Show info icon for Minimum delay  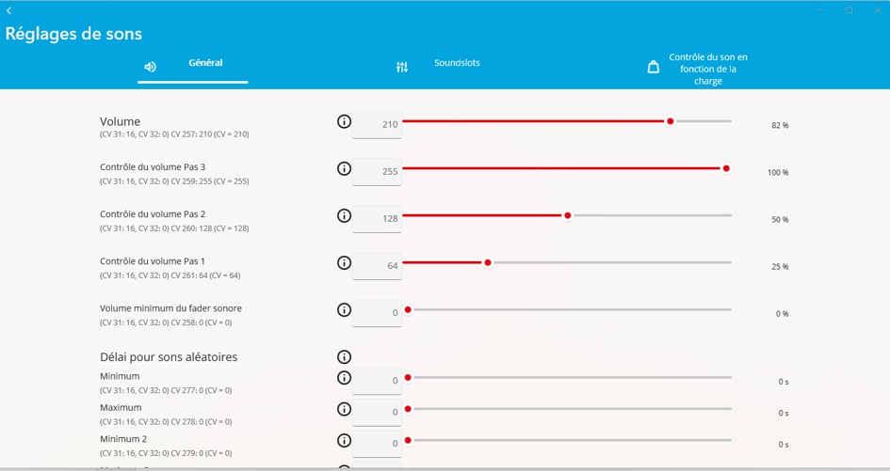click(344, 378)
